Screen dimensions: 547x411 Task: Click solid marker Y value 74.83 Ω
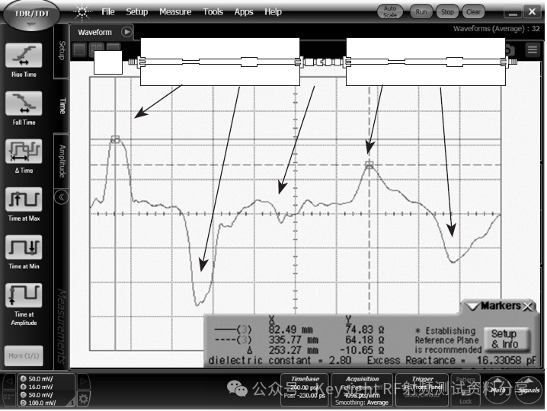pyautogui.click(x=365, y=330)
